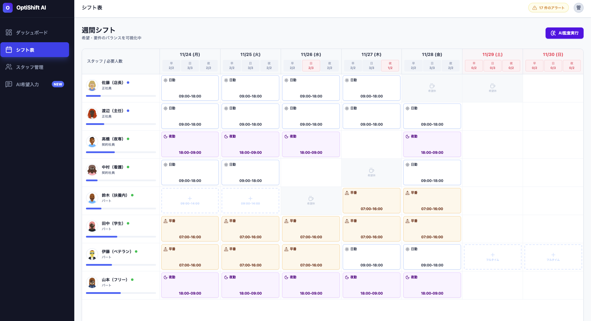Click the NEW badge beside AI希望入力
The width and height of the screenshot is (591, 321).
click(58, 84)
